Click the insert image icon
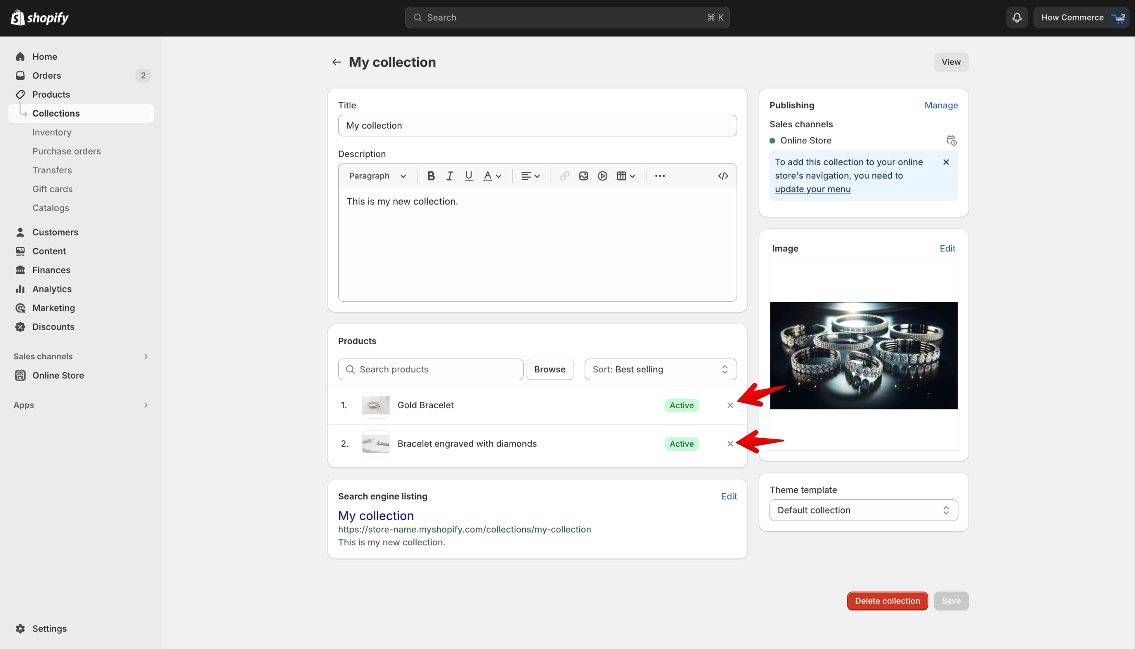The height and width of the screenshot is (649, 1135). tap(583, 176)
